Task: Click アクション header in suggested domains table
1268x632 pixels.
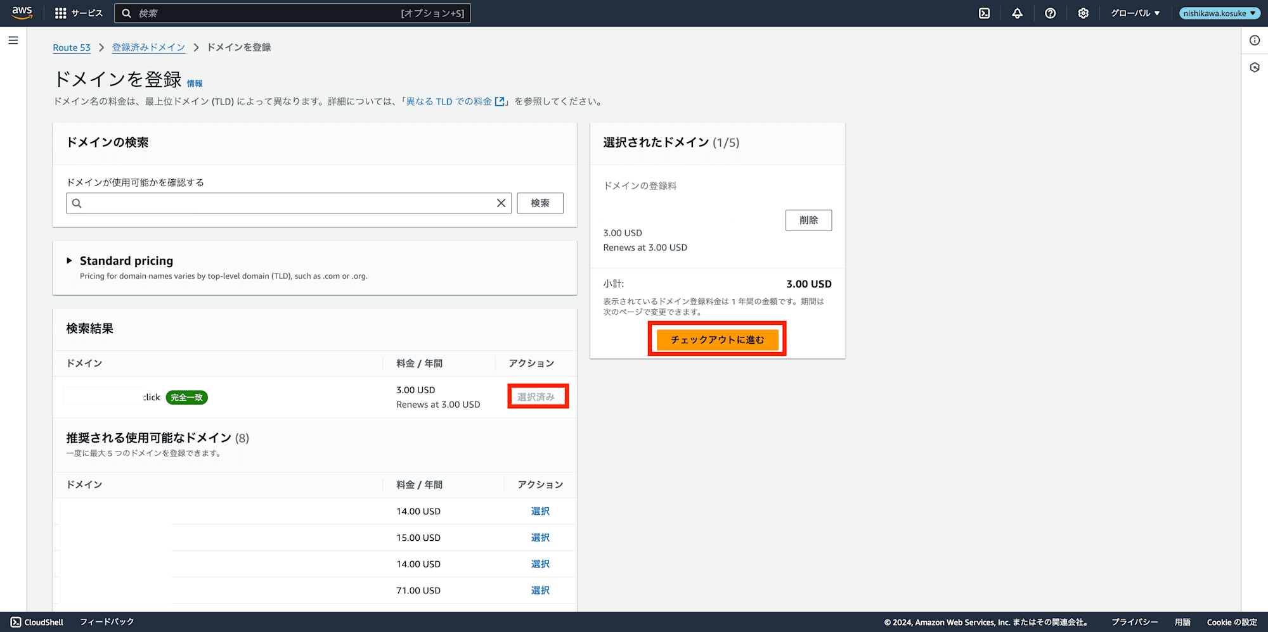Action: 540,484
